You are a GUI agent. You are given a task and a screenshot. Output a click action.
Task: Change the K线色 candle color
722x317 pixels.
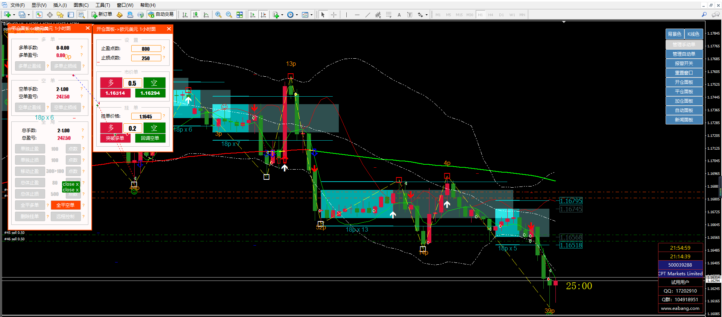click(693, 34)
